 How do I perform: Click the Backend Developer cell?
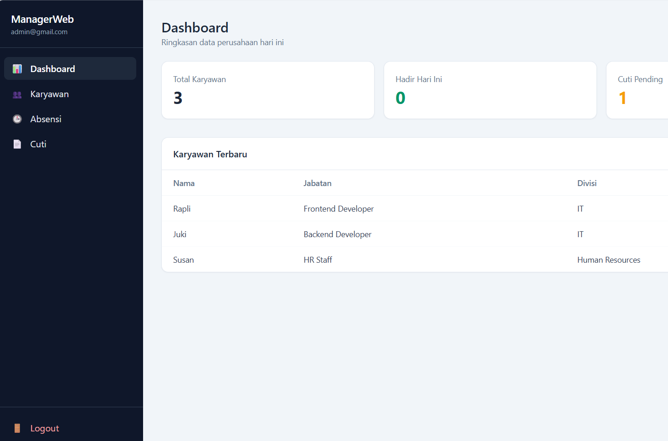tap(338, 234)
